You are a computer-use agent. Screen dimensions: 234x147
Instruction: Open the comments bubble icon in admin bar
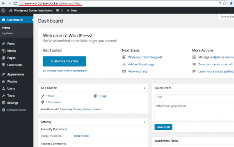57,11
